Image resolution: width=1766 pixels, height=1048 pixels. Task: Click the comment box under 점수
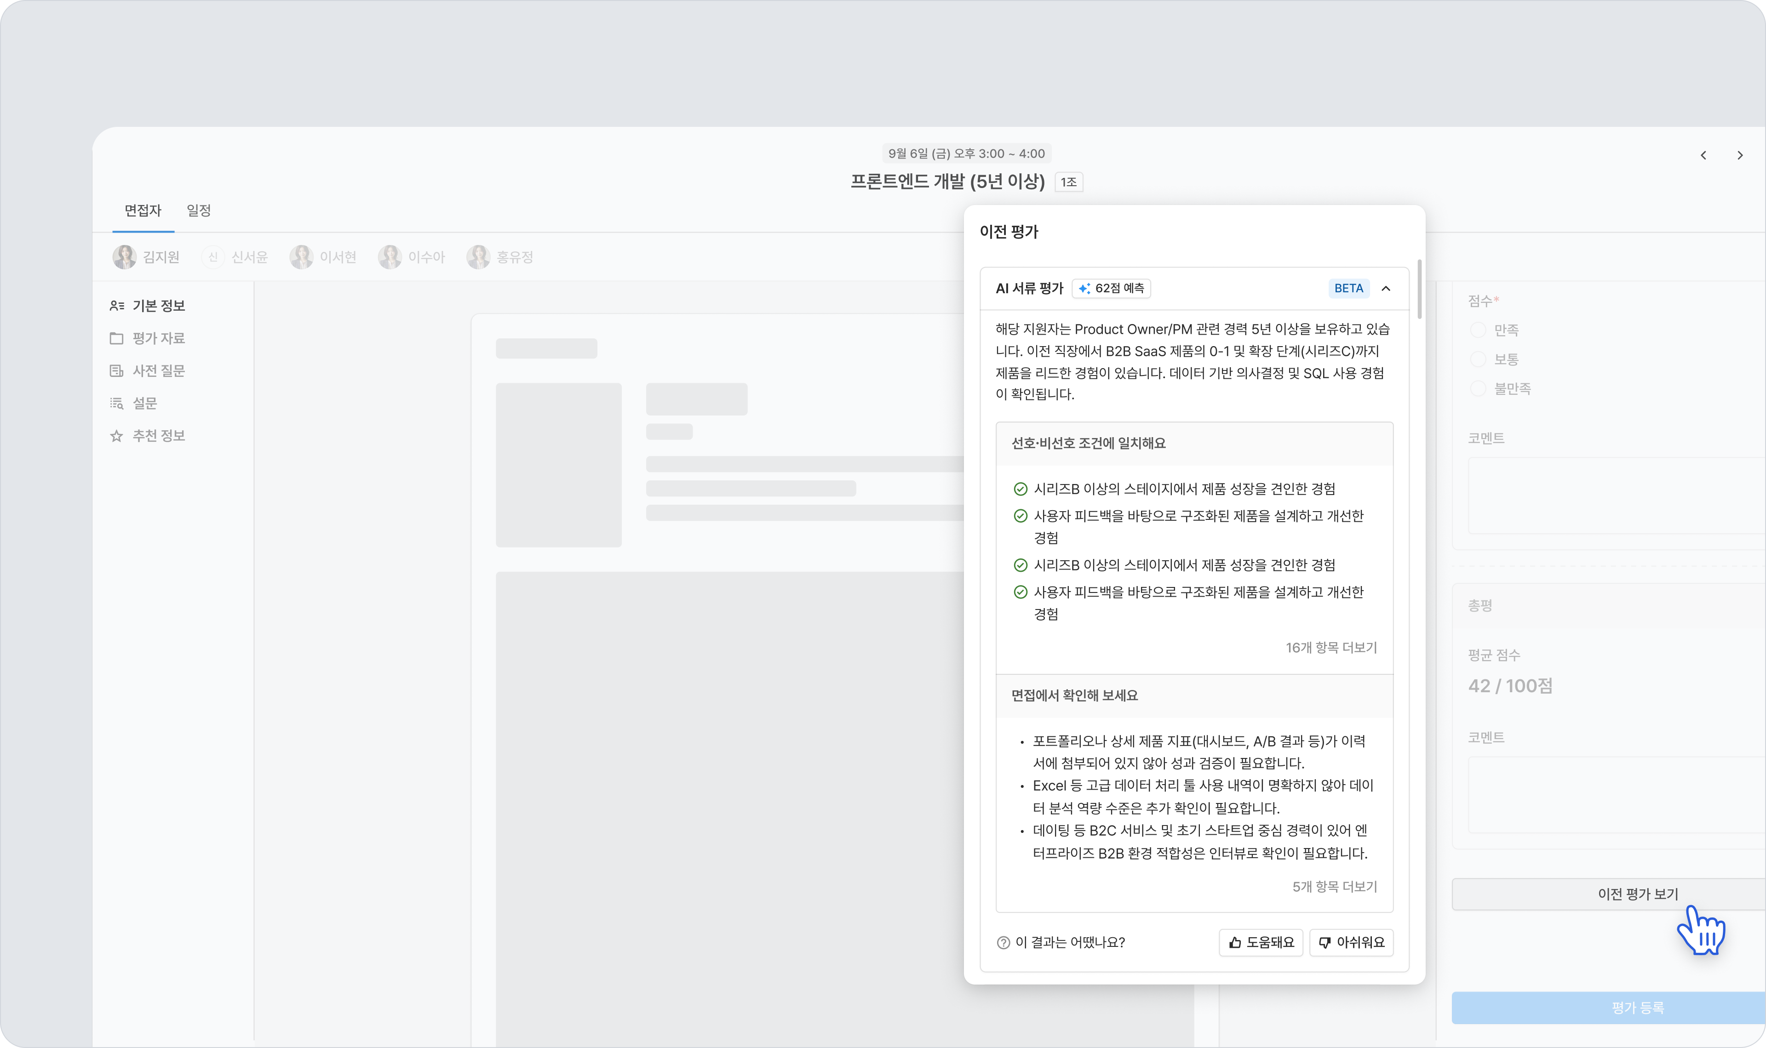[1617, 496]
